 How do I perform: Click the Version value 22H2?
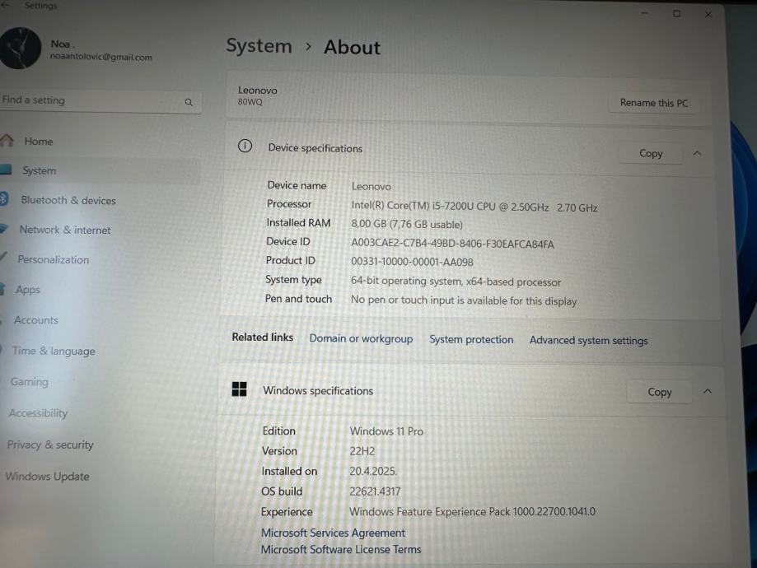click(x=362, y=451)
